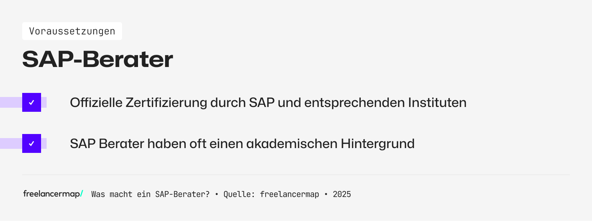Screen dimensions: 592x221
Task: Click the horizontal divider line above the footer
Action: point(296,175)
